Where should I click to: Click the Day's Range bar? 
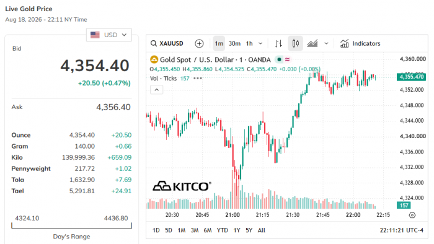coord(71,226)
